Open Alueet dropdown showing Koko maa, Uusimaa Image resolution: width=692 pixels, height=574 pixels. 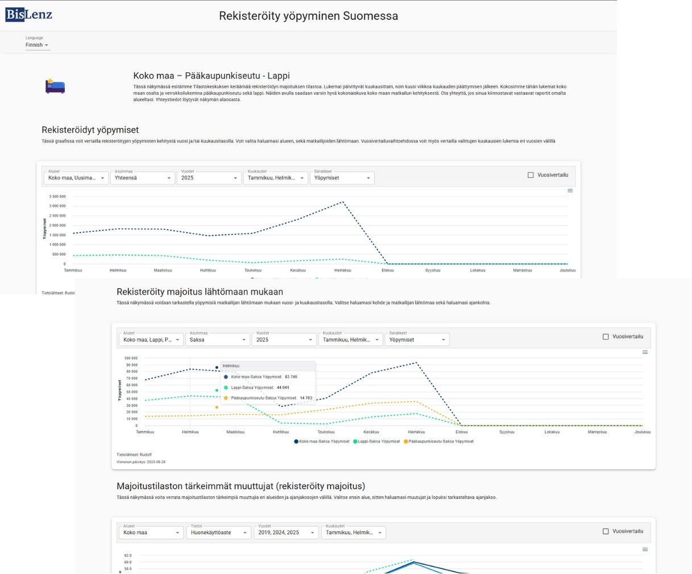point(76,178)
